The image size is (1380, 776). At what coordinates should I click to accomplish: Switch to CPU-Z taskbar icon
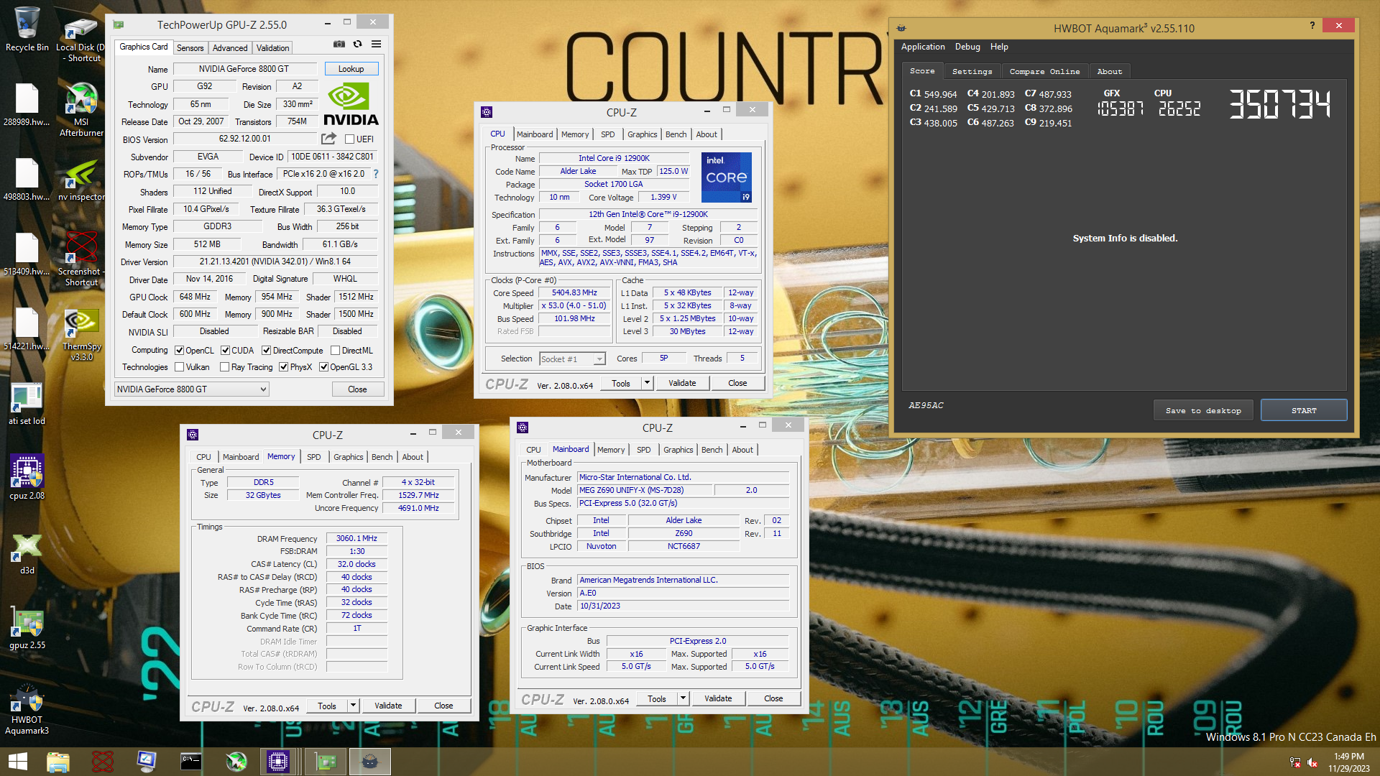[278, 762]
